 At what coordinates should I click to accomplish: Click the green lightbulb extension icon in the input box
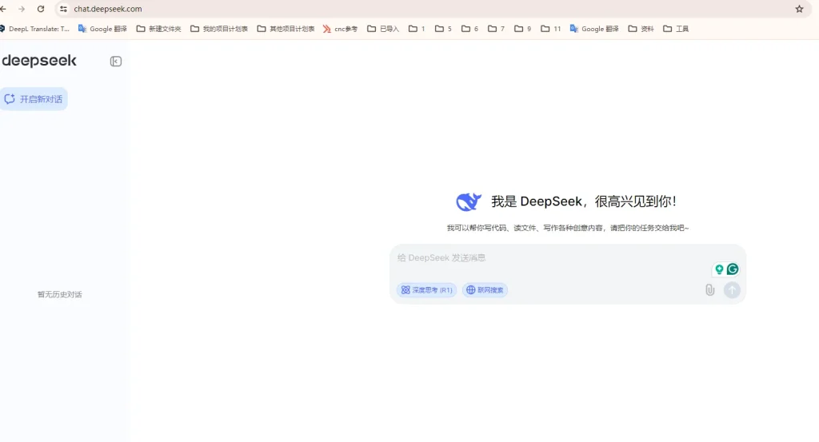pyautogui.click(x=719, y=269)
